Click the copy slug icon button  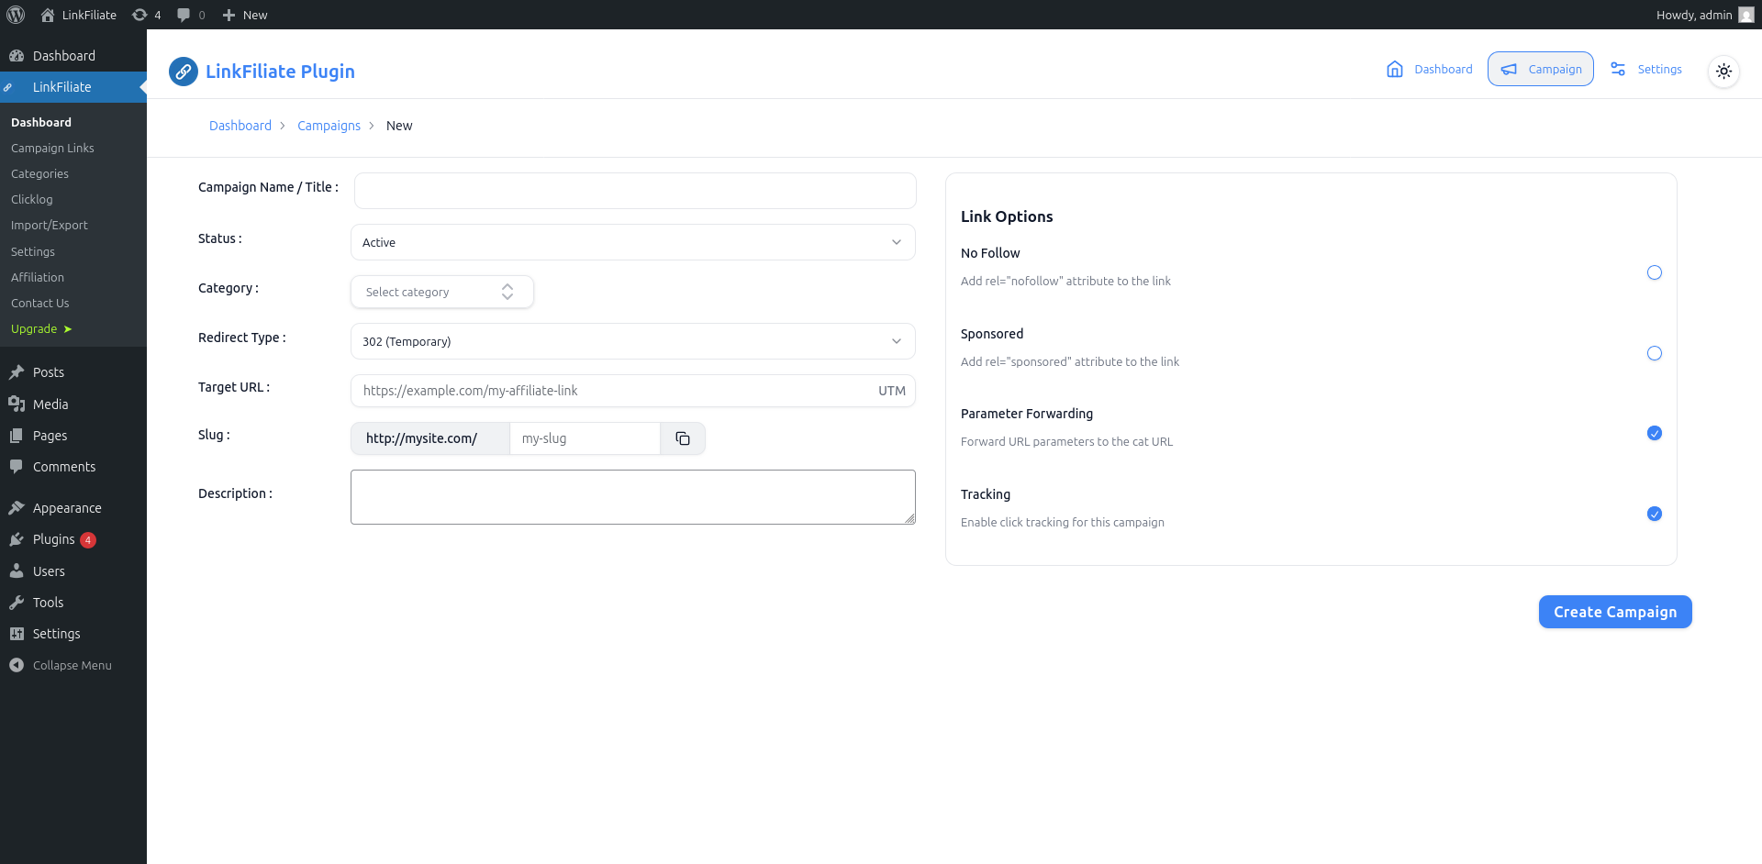coord(683,438)
